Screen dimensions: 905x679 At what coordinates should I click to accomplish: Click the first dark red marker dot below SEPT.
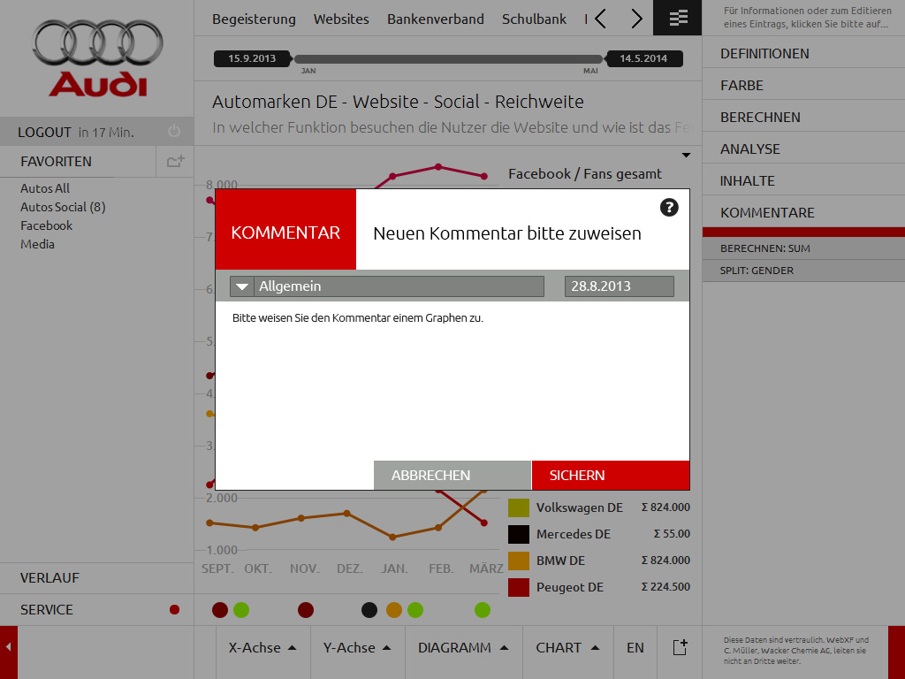coord(220,610)
